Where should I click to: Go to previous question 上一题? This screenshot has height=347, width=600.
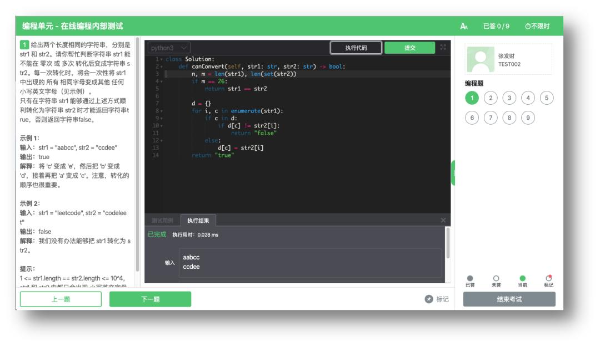point(61,299)
